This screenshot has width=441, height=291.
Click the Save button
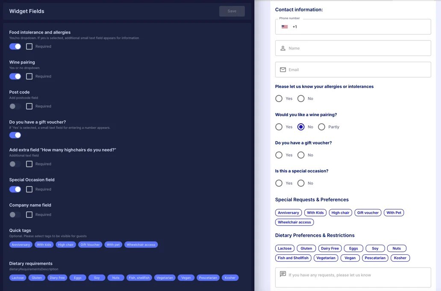(x=232, y=11)
